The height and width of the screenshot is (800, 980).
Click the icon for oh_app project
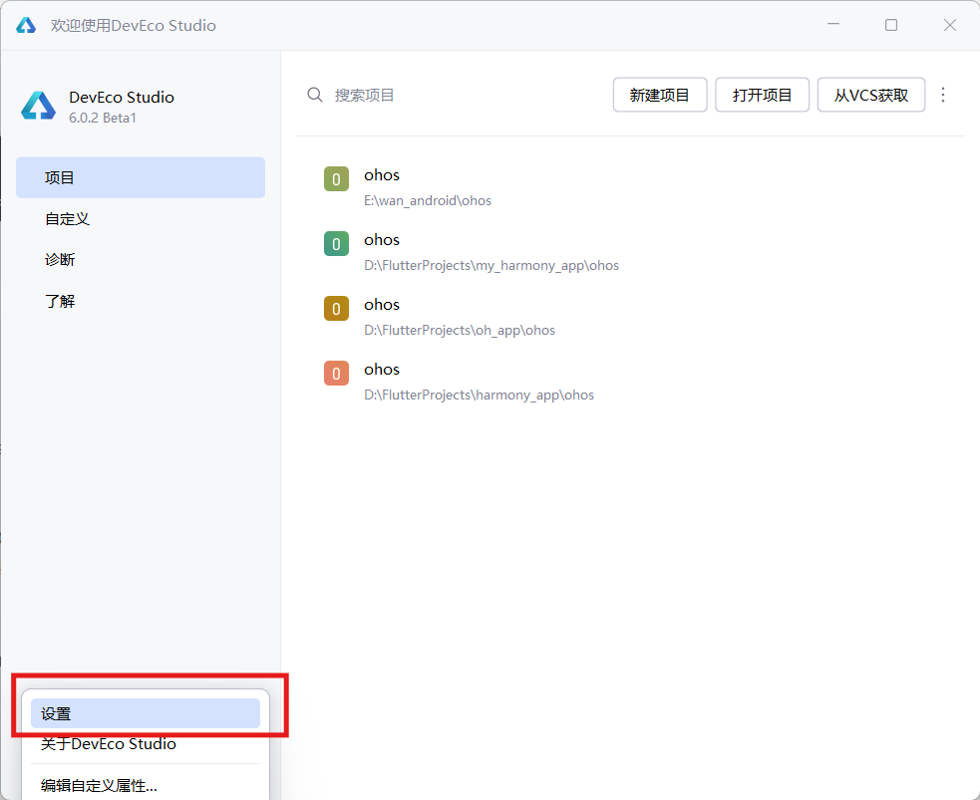336,309
